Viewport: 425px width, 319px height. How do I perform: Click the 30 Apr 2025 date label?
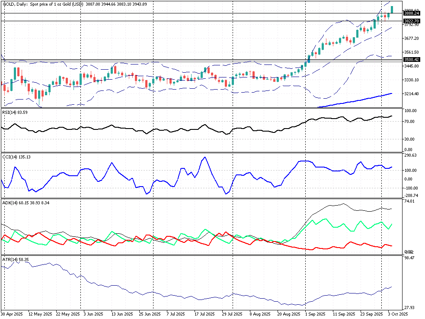pos(12,314)
